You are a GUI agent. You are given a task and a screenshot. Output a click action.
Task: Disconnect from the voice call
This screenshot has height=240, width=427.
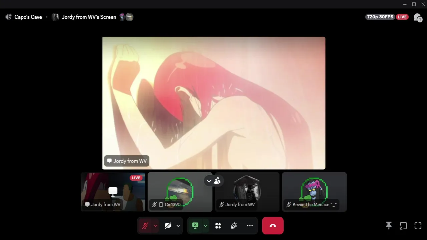[x=273, y=226]
